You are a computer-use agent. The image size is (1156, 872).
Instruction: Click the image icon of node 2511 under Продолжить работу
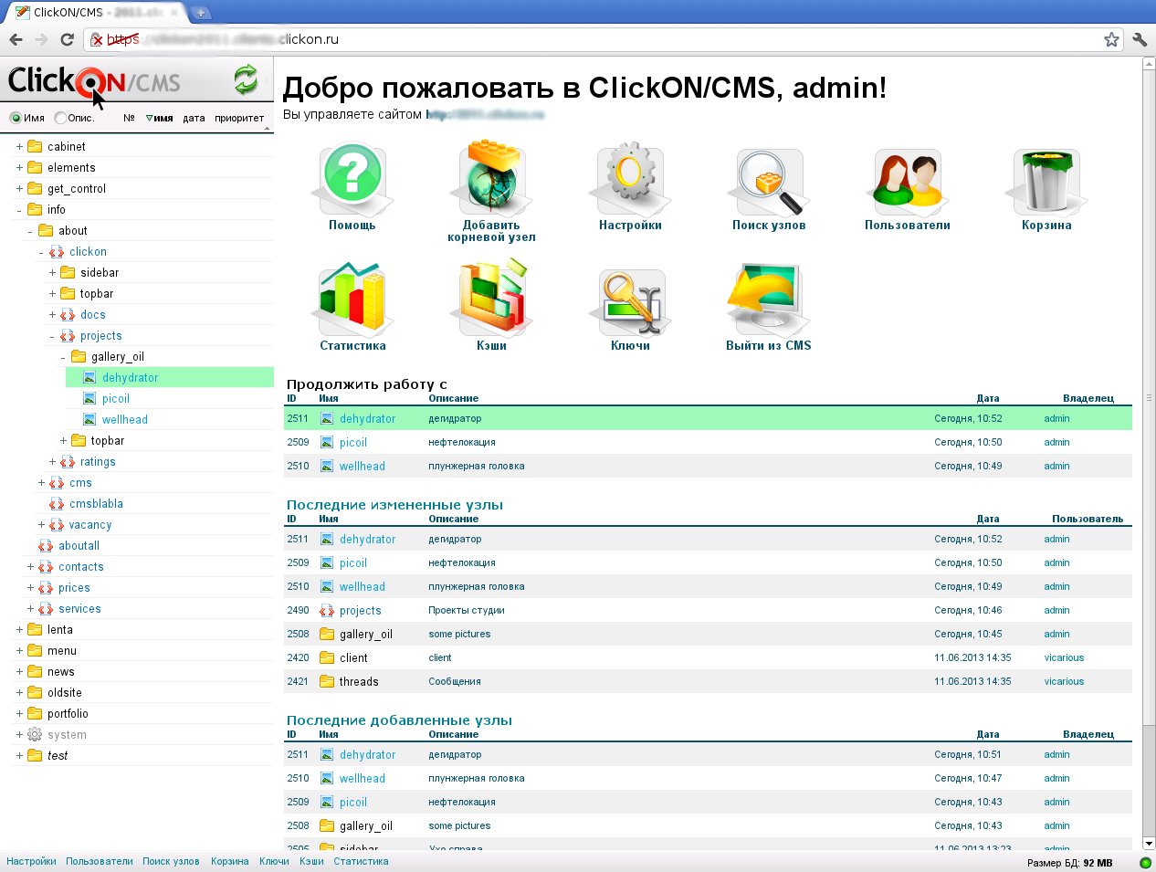tap(327, 418)
